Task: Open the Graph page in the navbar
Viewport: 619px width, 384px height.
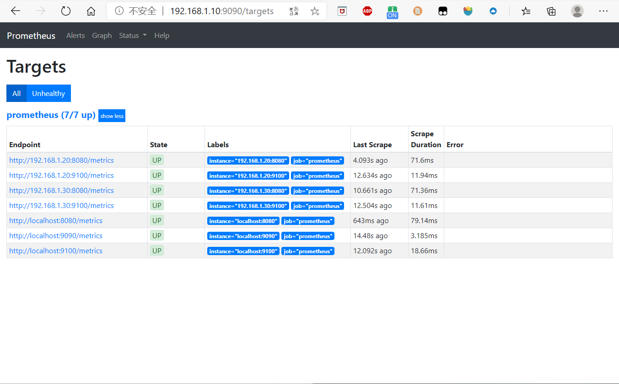Action: point(102,35)
